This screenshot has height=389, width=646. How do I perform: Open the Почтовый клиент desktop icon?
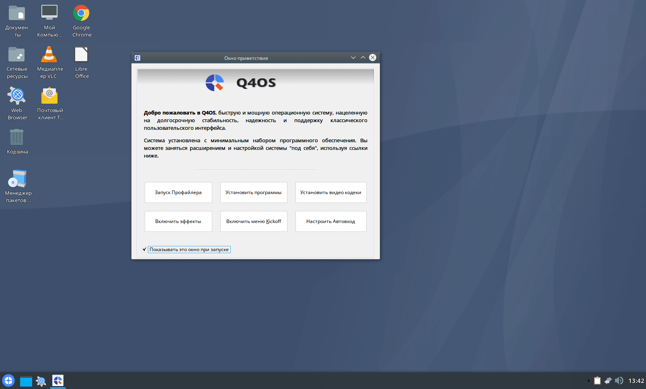coord(49,96)
